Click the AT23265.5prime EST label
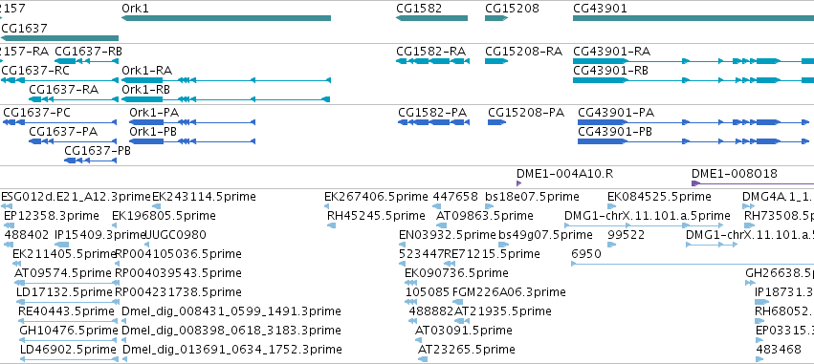814x364 pixels. [x=467, y=350]
